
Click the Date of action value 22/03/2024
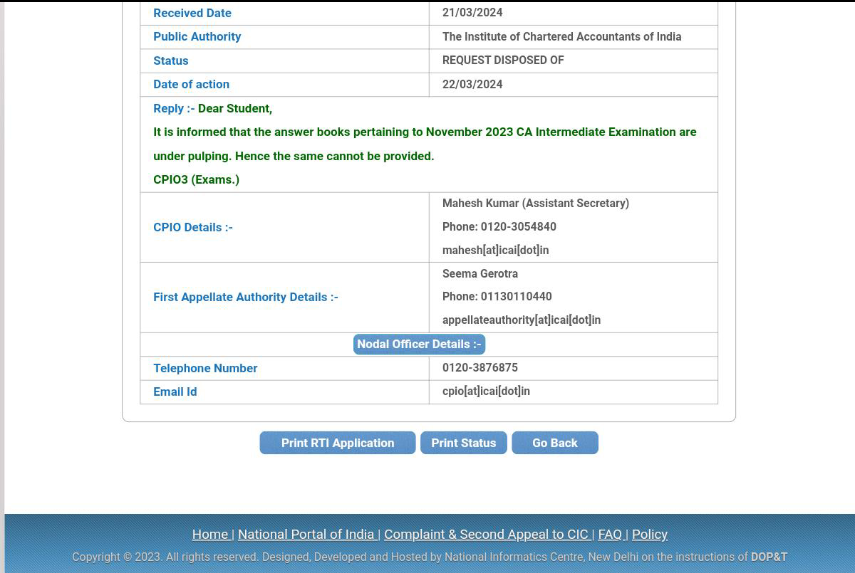(x=472, y=84)
